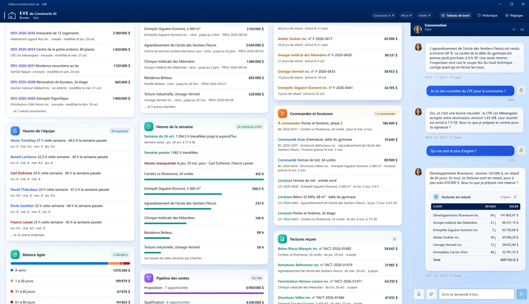Click the dashboard icon in Tableau de bord
The image size is (529, 304).
pos(443,15)
